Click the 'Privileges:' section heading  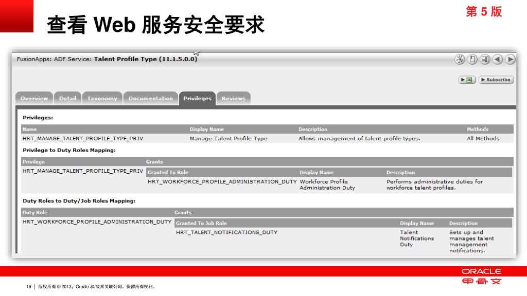(x=38, y=118)
